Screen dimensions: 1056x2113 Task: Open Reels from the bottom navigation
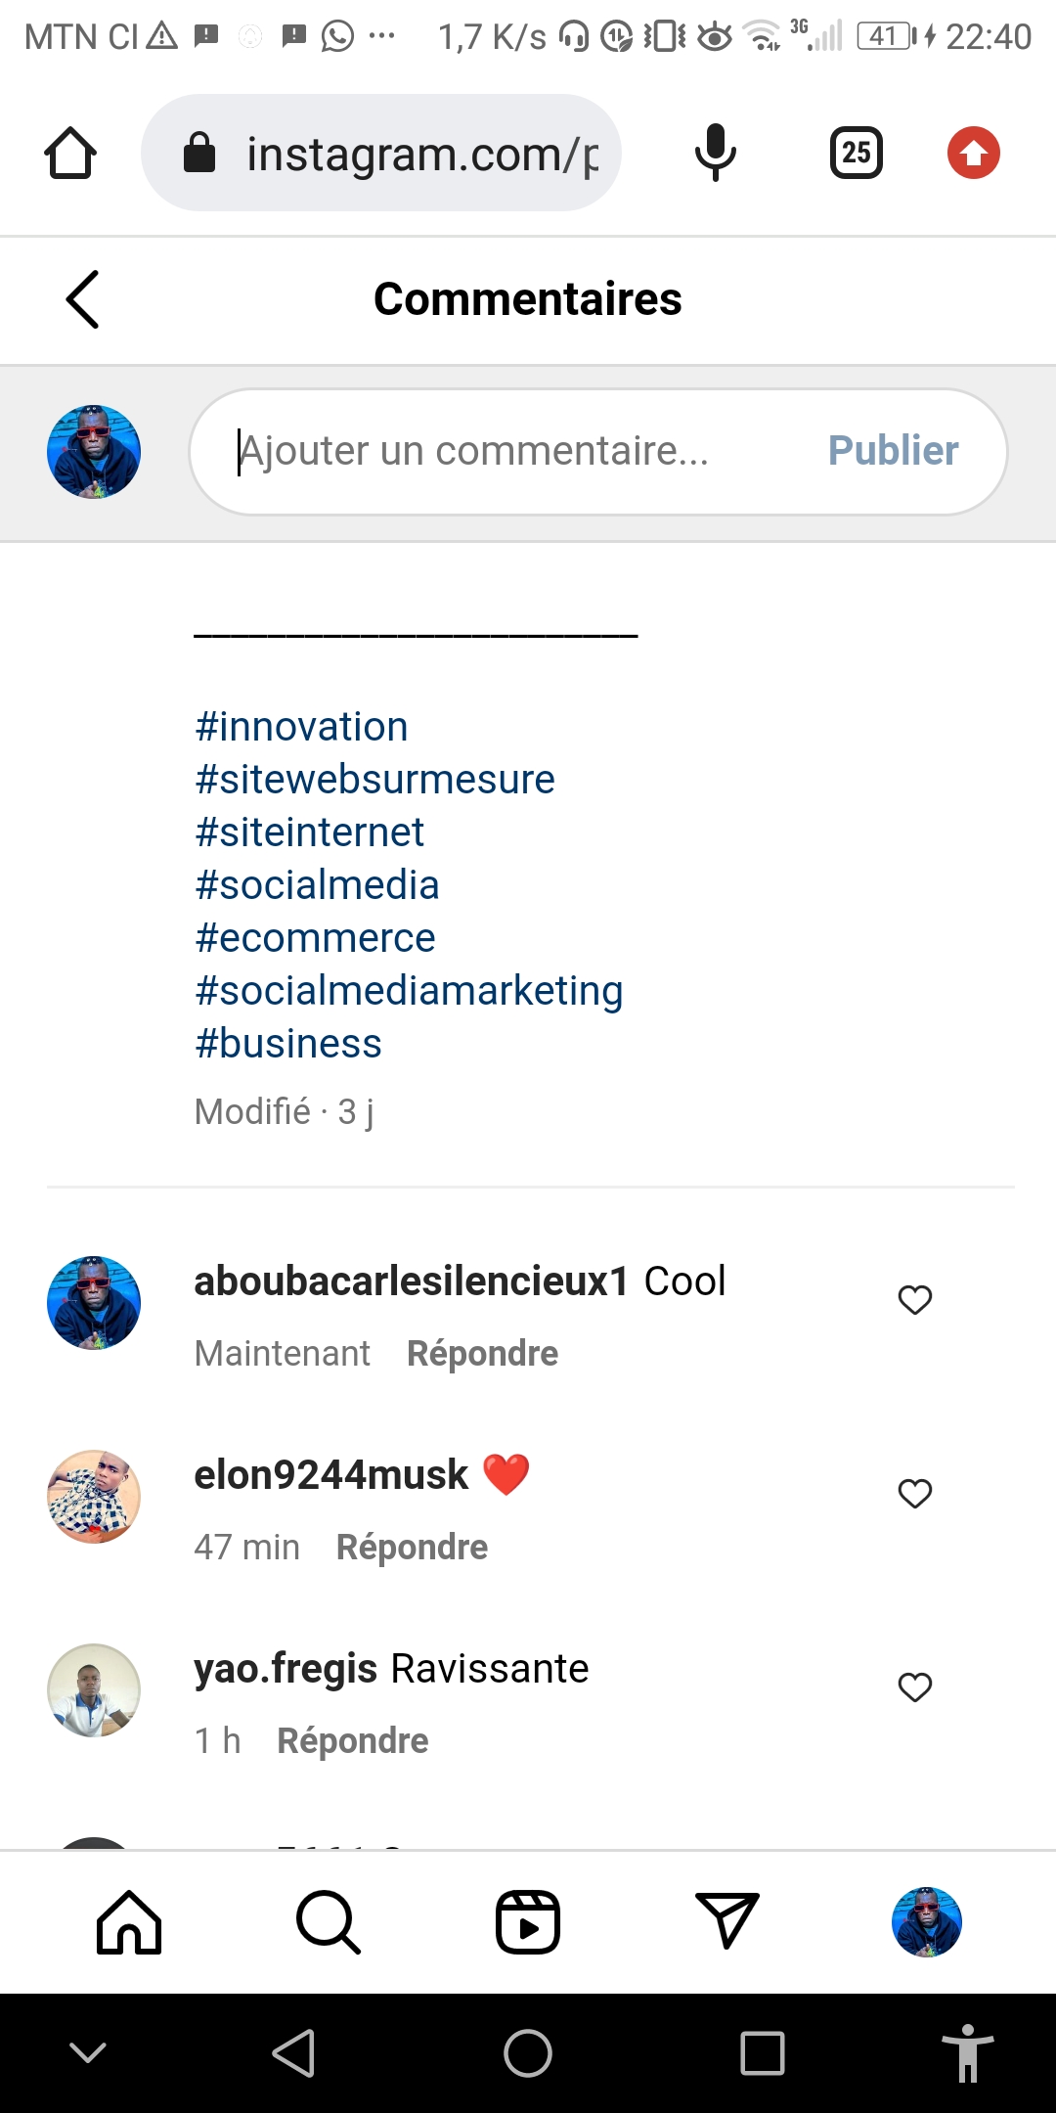tap(528, 1922)
